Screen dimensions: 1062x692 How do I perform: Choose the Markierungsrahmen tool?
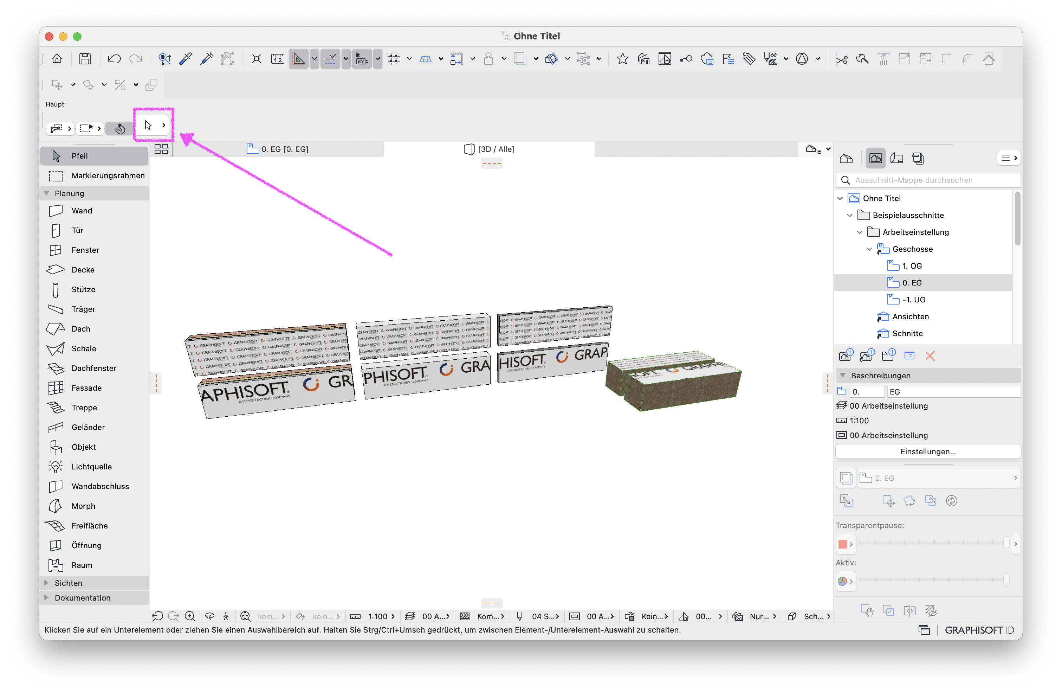[x=94, y=175]
